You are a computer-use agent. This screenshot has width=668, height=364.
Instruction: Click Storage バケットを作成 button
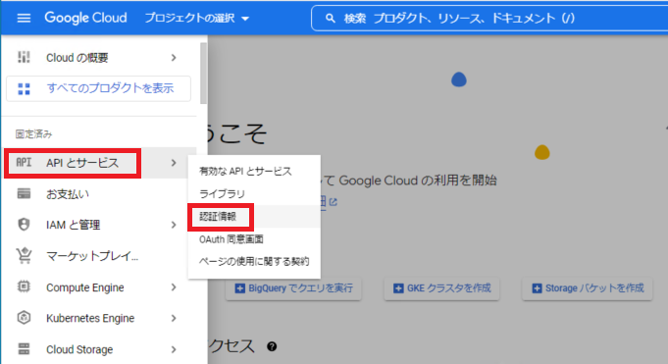pos(587,288)
